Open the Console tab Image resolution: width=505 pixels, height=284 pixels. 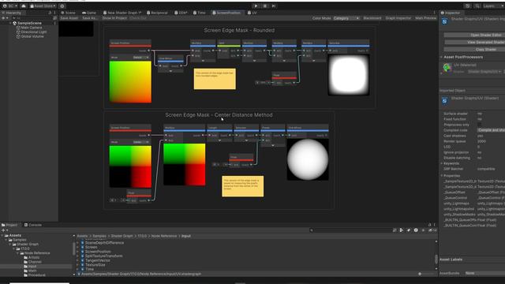[x=33, y=225]
